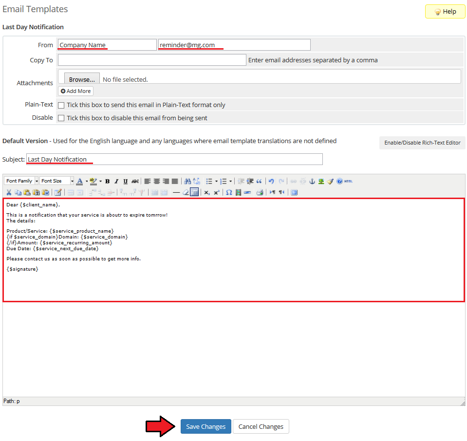Image resolution: width=467 pixels, height=441 pixels.
Task: Toggle Enable/Disable Rich-Text Editor
Action: click(x=422, y=143)
